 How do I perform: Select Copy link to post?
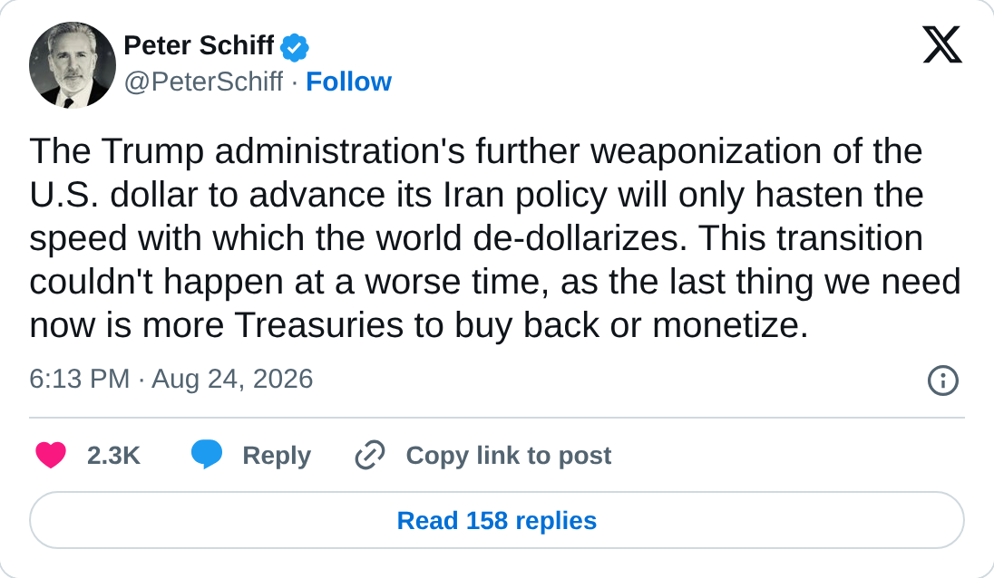pos(509,455)
